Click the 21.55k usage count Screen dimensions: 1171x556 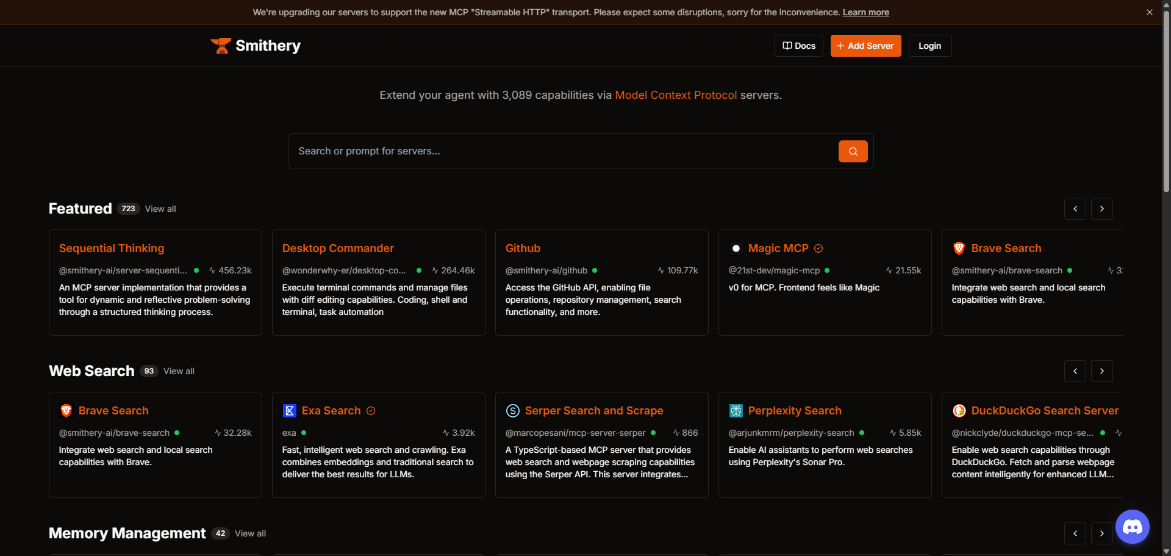pos(908,270)
